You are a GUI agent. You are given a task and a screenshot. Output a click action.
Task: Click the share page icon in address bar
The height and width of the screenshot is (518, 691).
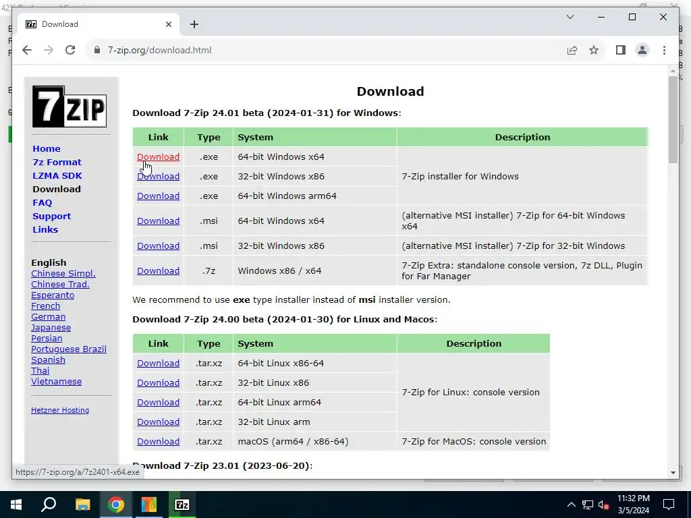point(572,50)
